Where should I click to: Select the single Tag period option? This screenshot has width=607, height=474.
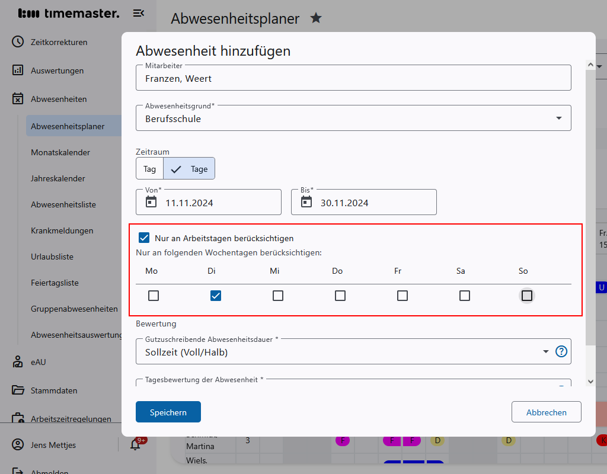(x=149, y=169)
